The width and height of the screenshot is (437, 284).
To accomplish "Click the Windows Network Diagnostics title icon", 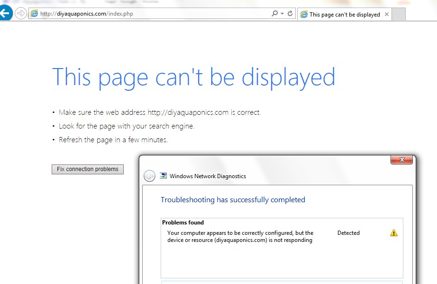I will click(164, 176).
